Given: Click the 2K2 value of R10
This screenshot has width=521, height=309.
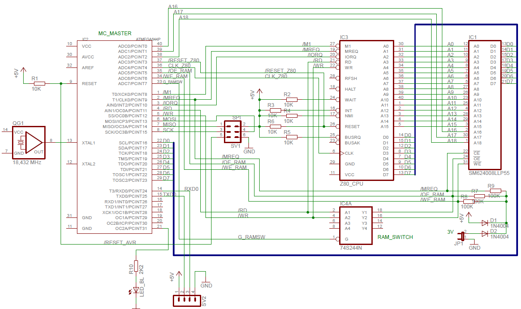Looking at the screenshot, I should 141,269.
